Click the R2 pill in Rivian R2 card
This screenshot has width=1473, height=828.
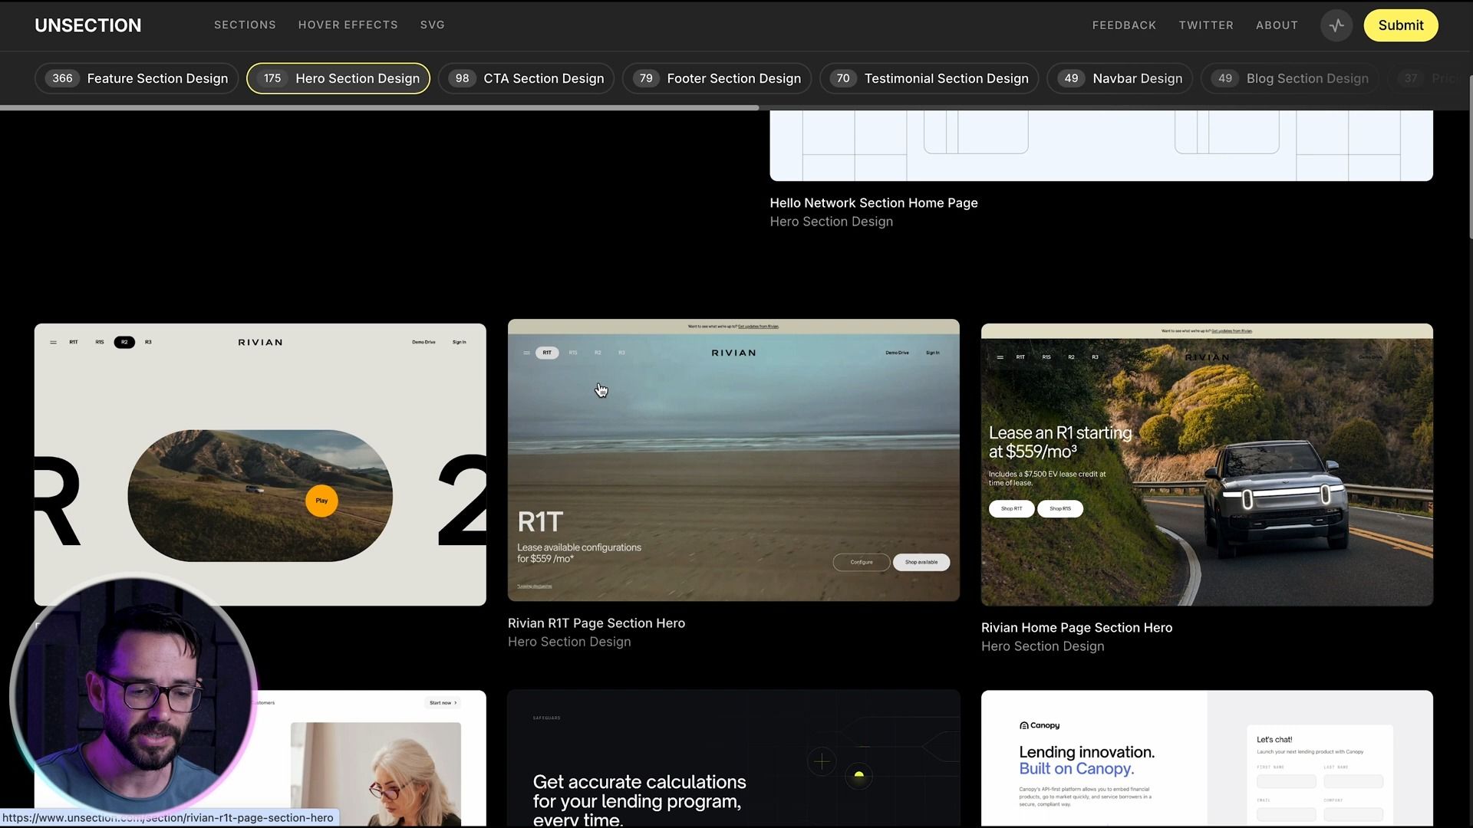(x=124, y=343)
